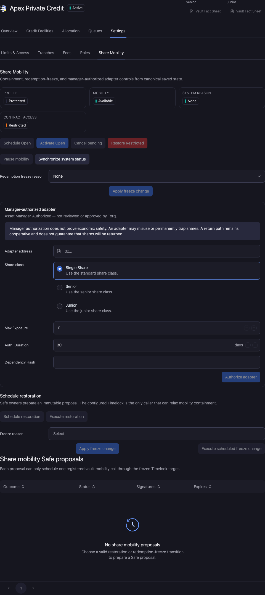Select the Settings tab
The height and width of the screenshot is (595, 265).
(118, 31)
